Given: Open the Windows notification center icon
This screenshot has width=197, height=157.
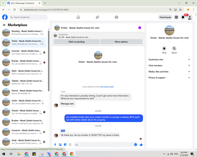Looking at the screenshot, I should (x=192, y=154).
